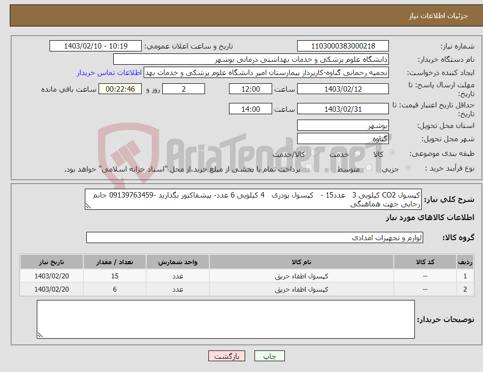Click the طبقه بندی موضوعی label

click(442, 153)
